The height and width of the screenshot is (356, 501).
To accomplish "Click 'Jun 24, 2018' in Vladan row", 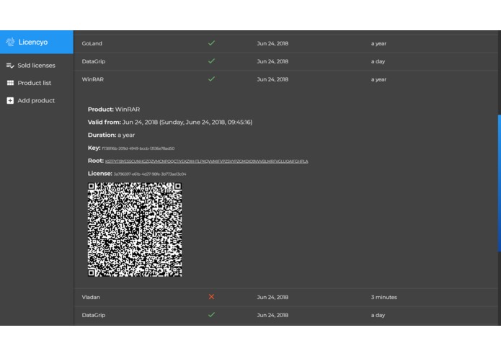I will point(272,297).
